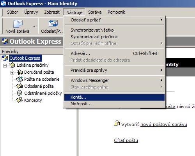Open the Správa menu

click(95, 12)
